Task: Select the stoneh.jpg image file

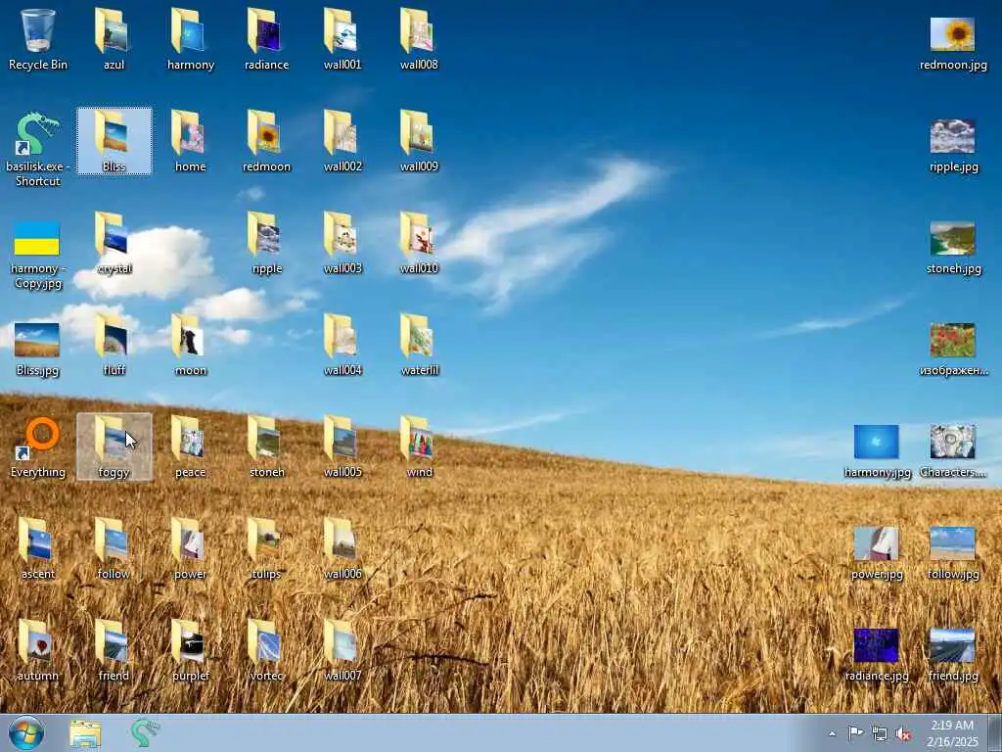Action: pos(953,247)
